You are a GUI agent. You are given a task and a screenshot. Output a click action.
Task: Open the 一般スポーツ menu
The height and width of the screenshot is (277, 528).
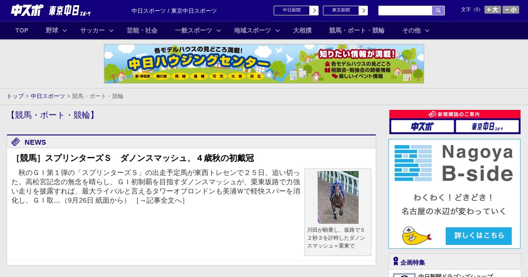click(x=194, y=30)
